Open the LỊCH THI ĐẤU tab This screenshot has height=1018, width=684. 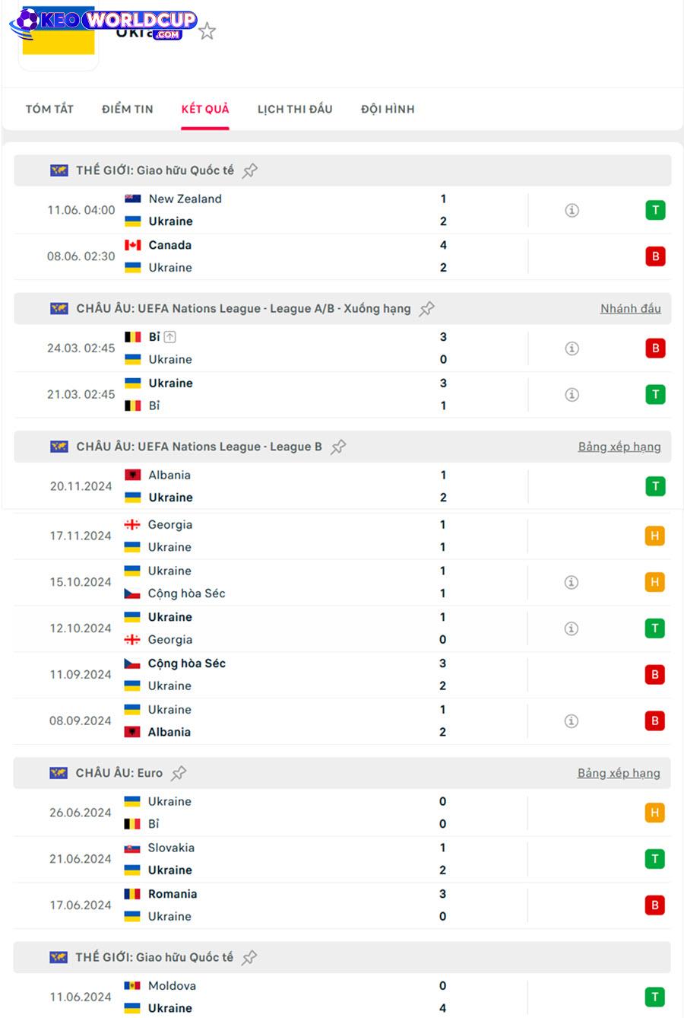point(295,109)
